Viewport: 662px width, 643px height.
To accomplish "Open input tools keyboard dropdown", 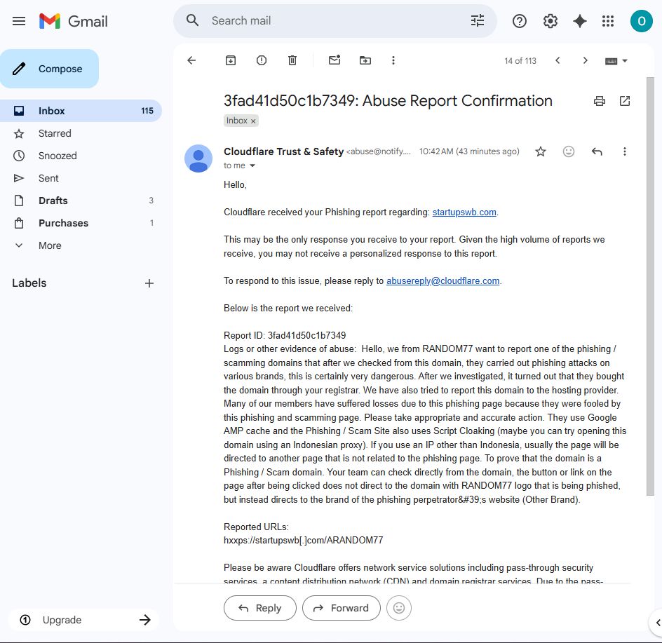I will [616, 61].
